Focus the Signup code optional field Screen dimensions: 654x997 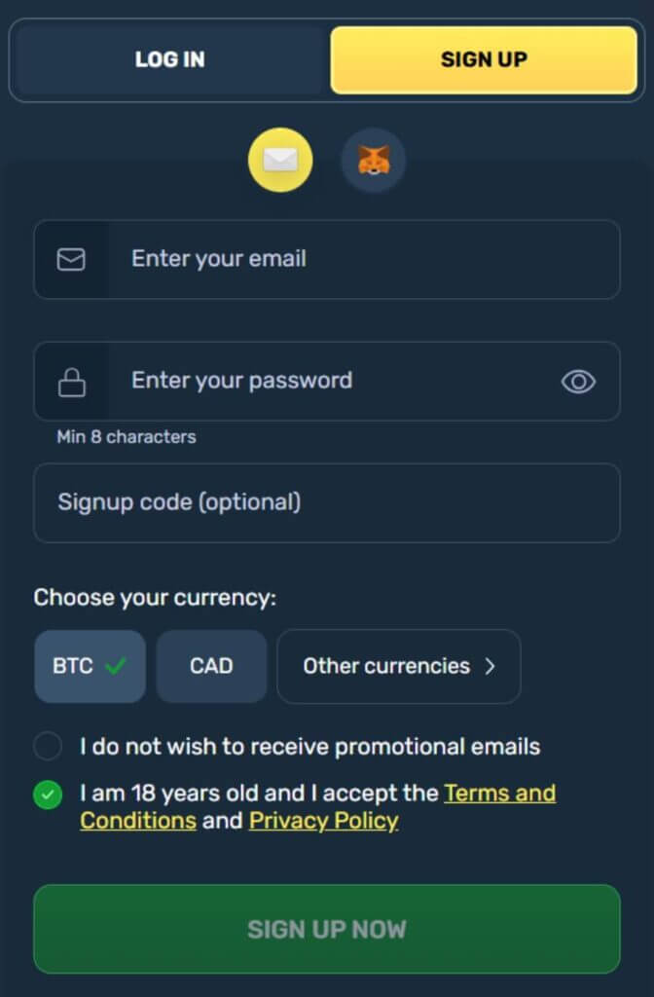coord(327,503)
